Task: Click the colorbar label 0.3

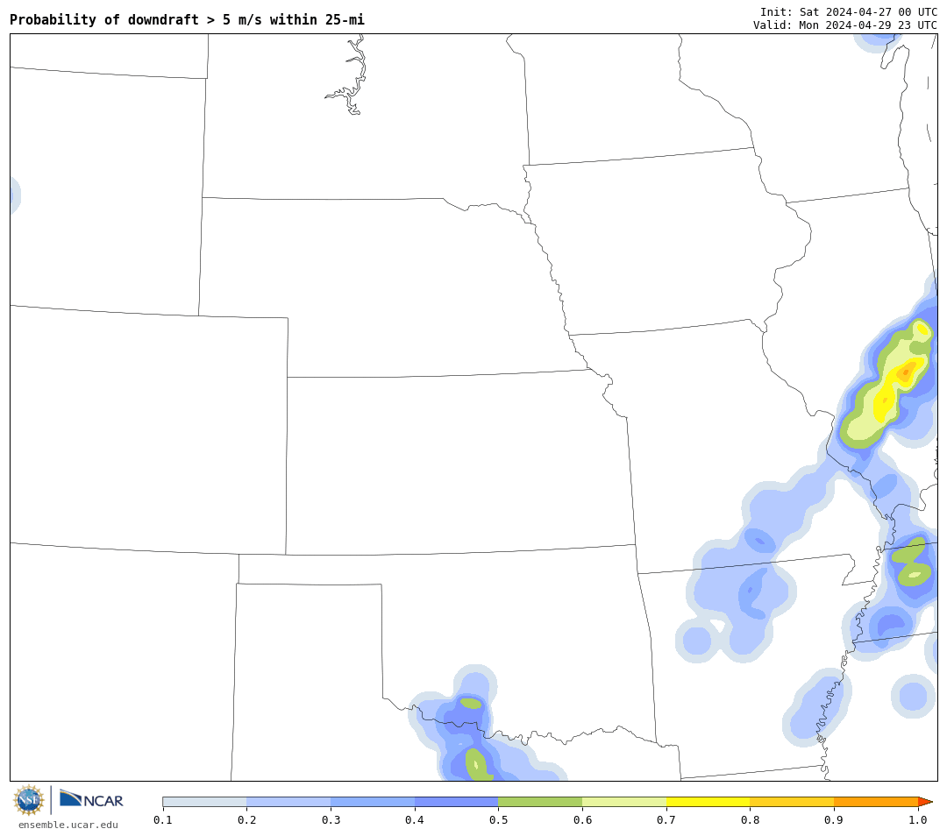Action: 331,819
